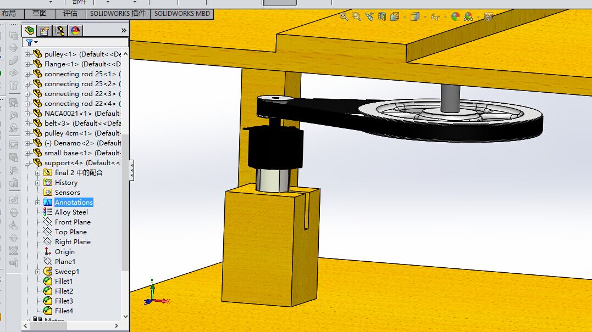Screen dimensions: 592x332
Task: Click the View Settings monitor icon
Action: point(489,16)
